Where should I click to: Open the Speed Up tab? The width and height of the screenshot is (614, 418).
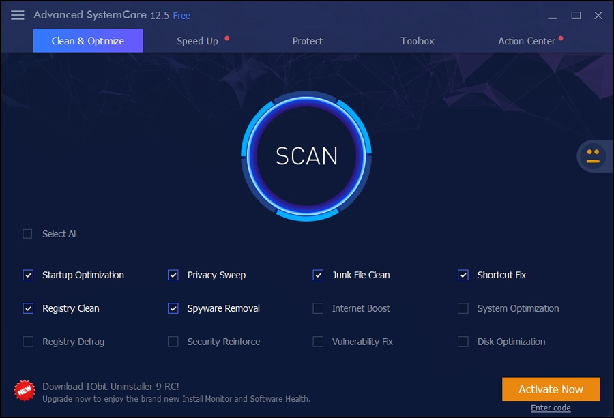(x=197, y=41)
